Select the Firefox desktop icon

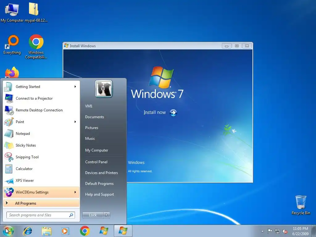click(12, 72)
